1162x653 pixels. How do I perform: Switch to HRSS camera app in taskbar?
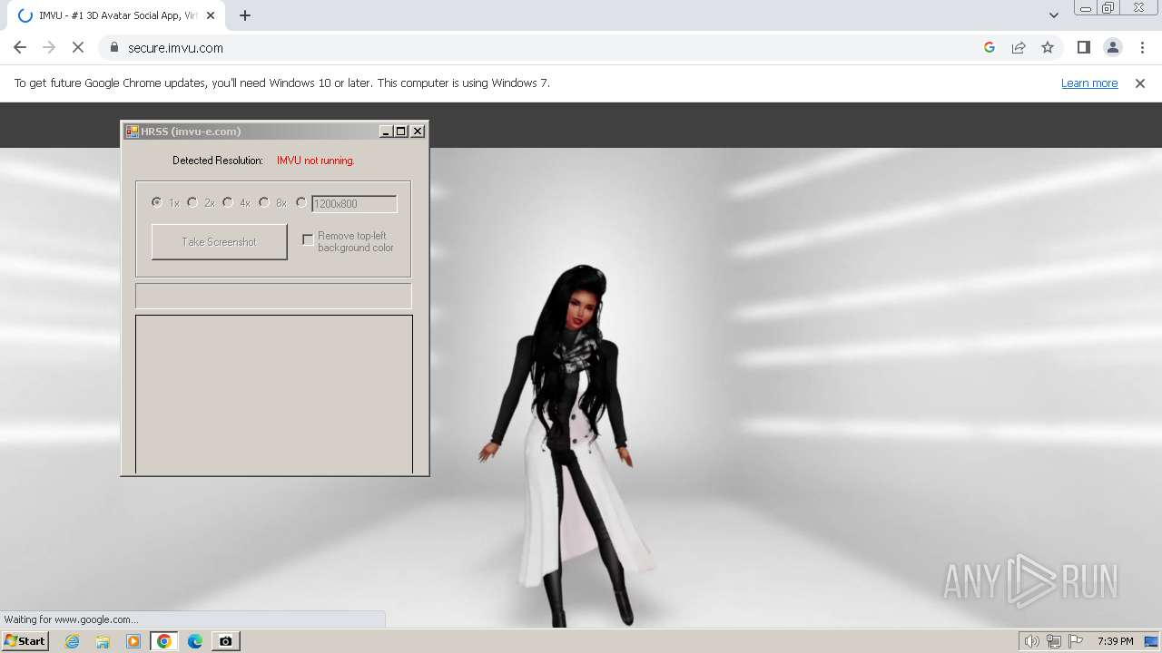226,641
